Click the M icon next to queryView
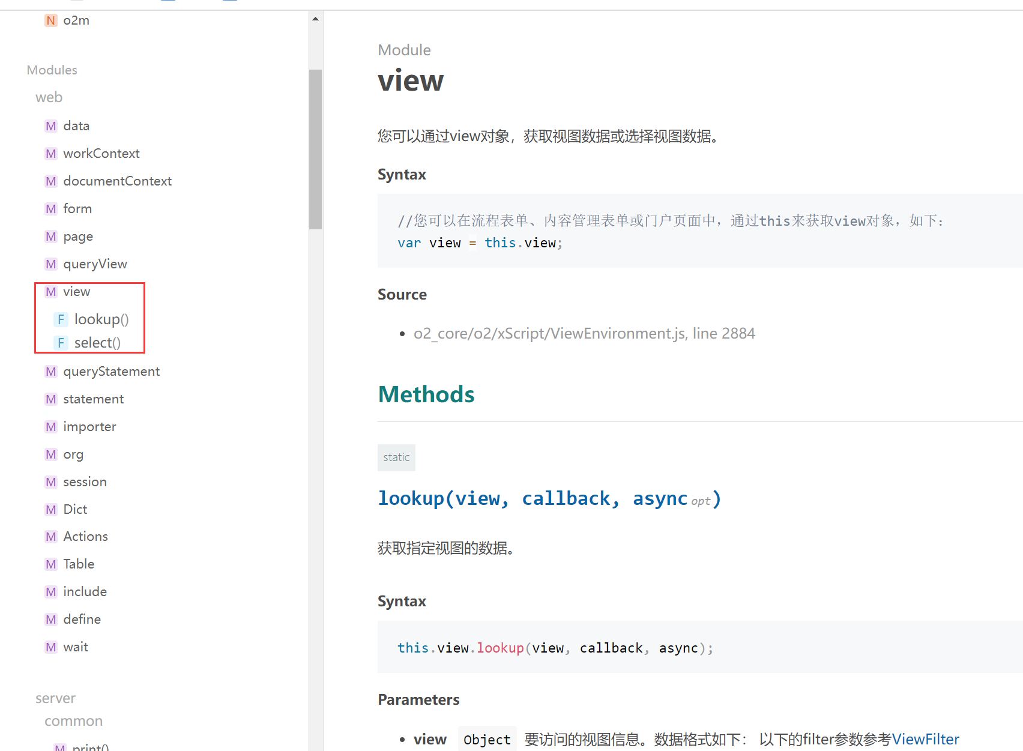 (x=50, y=264)
